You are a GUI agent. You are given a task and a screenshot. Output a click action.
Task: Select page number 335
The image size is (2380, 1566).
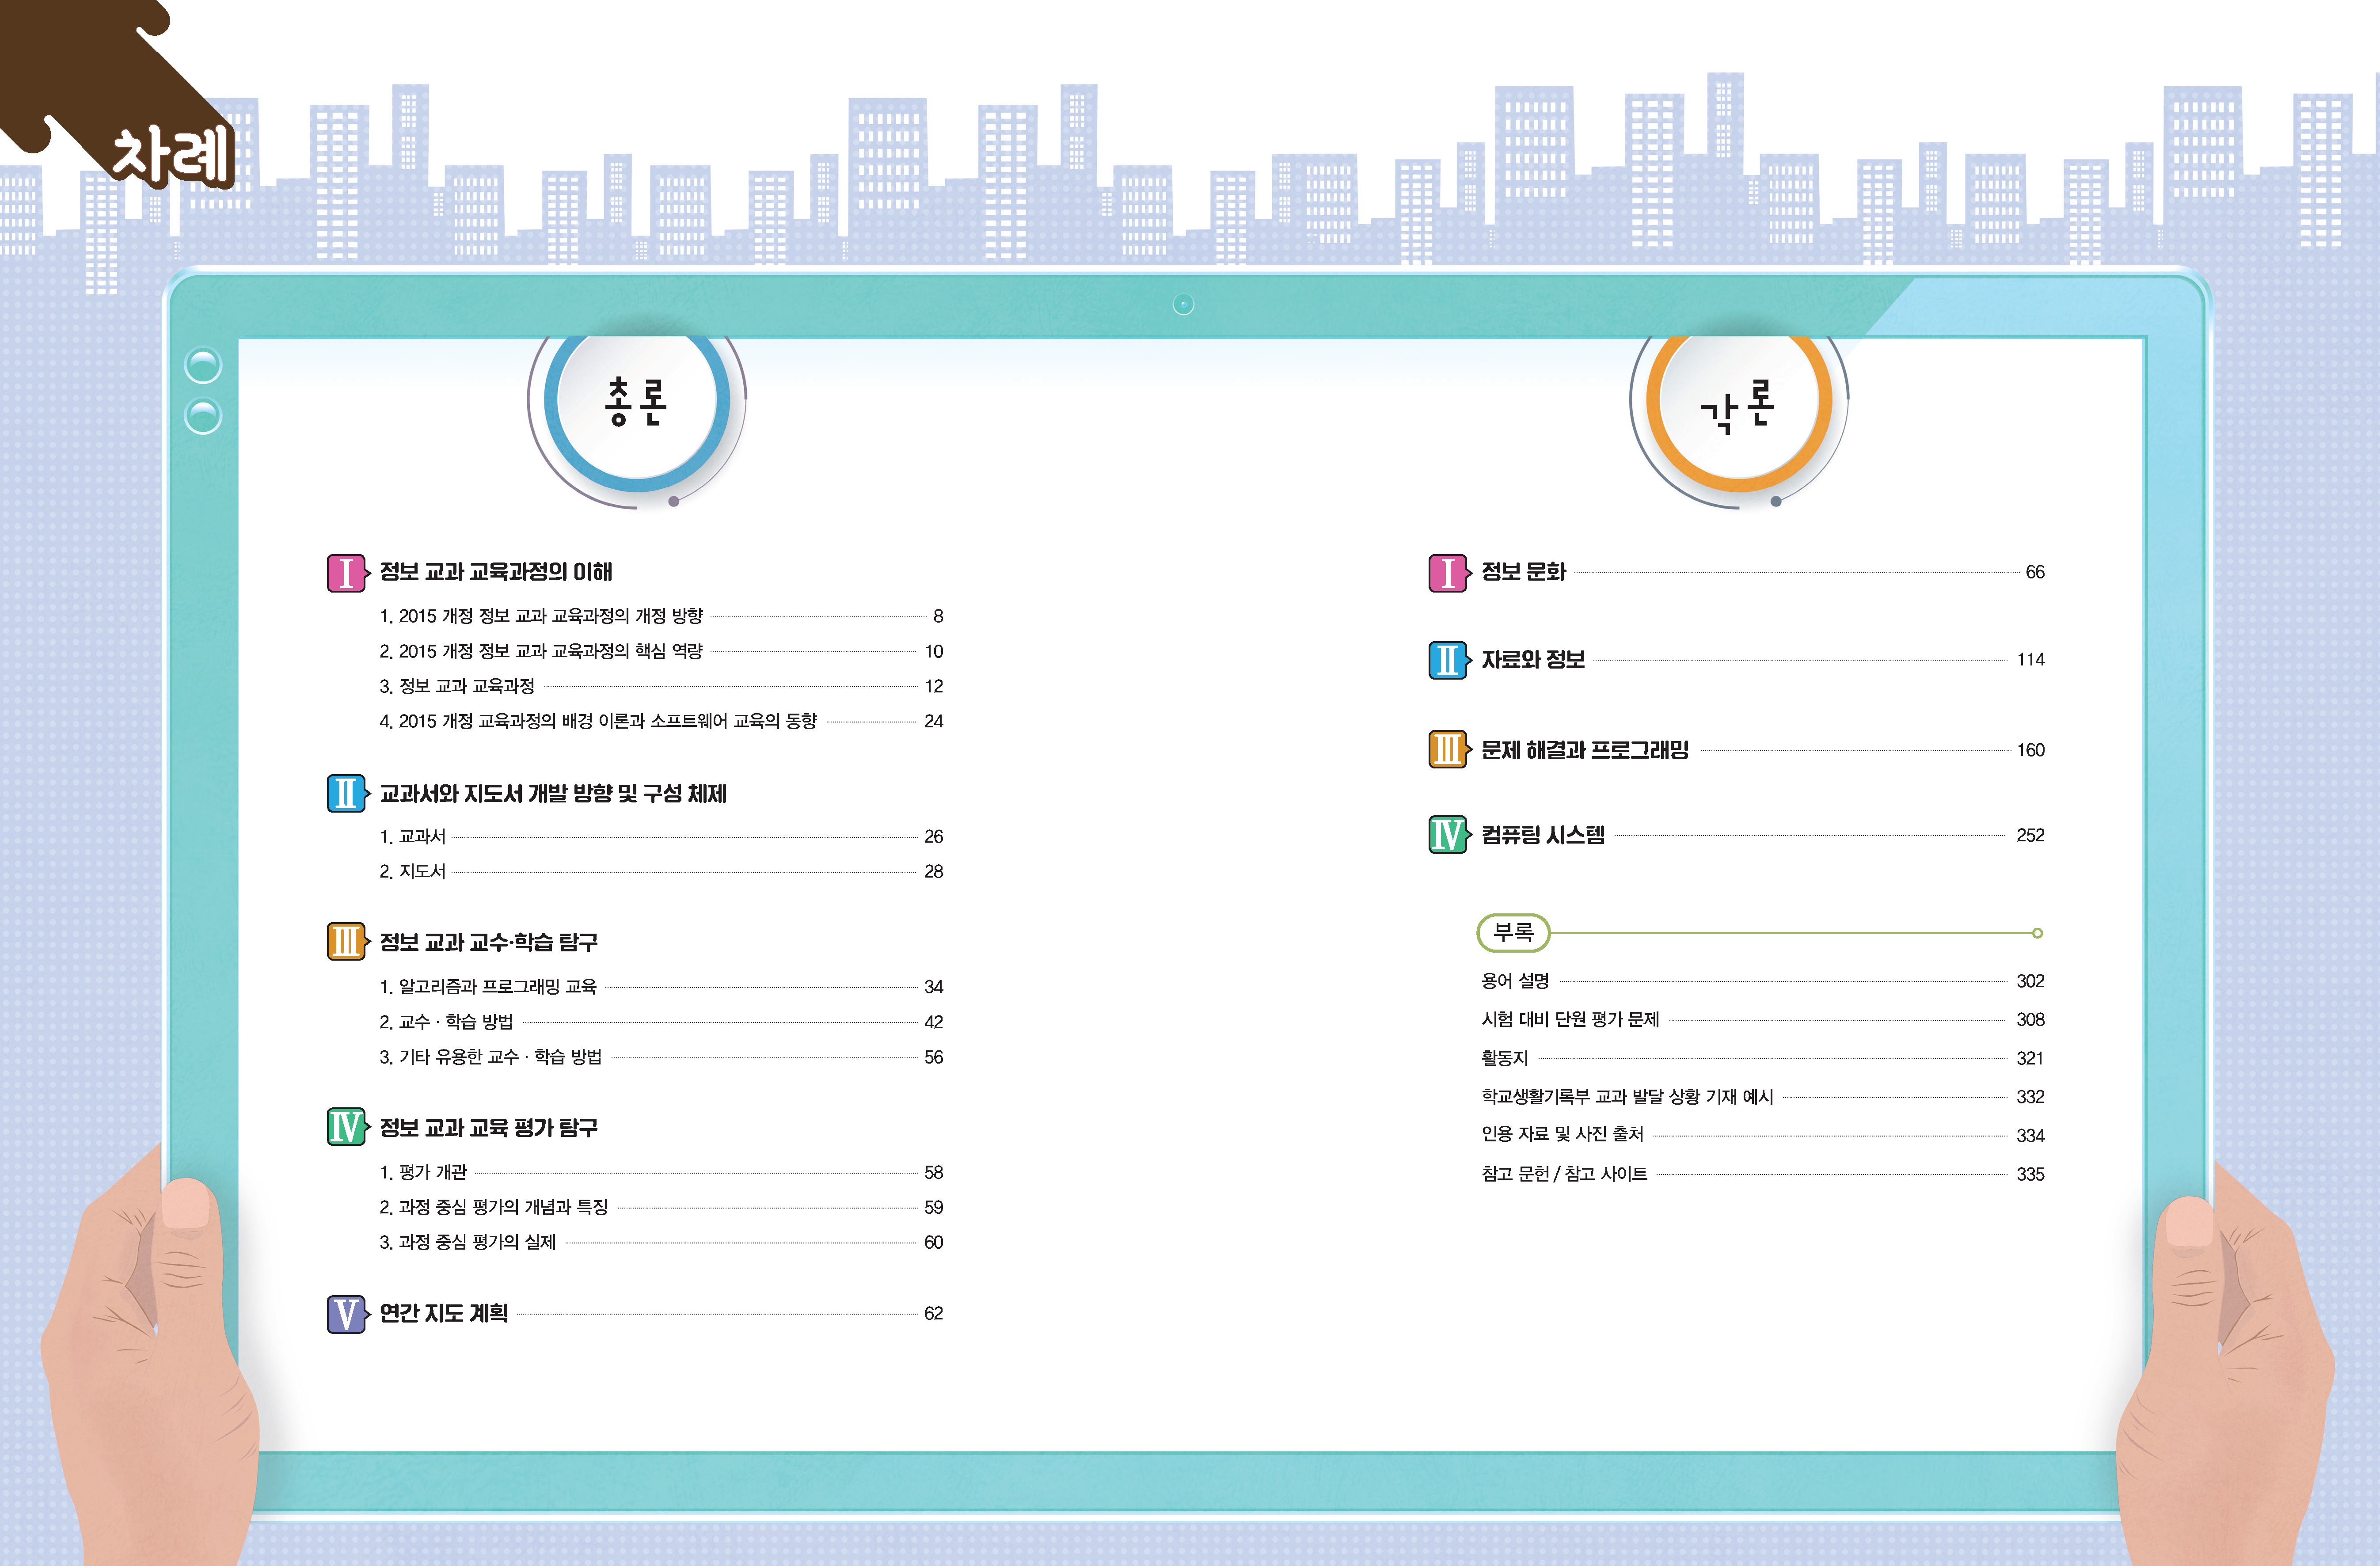tap(2031, 1175)
